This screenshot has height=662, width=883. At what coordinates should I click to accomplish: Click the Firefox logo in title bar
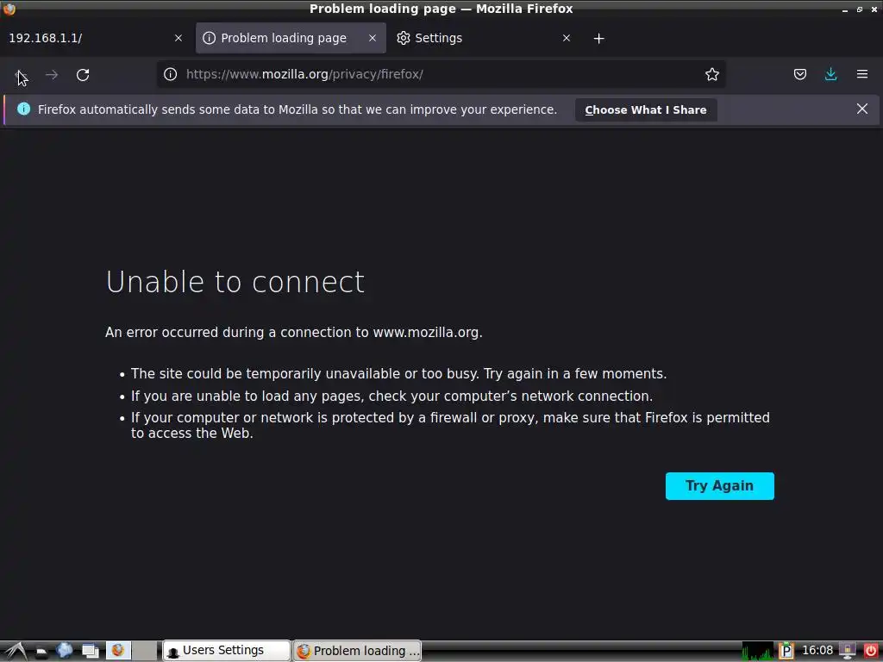coord(9,9)
